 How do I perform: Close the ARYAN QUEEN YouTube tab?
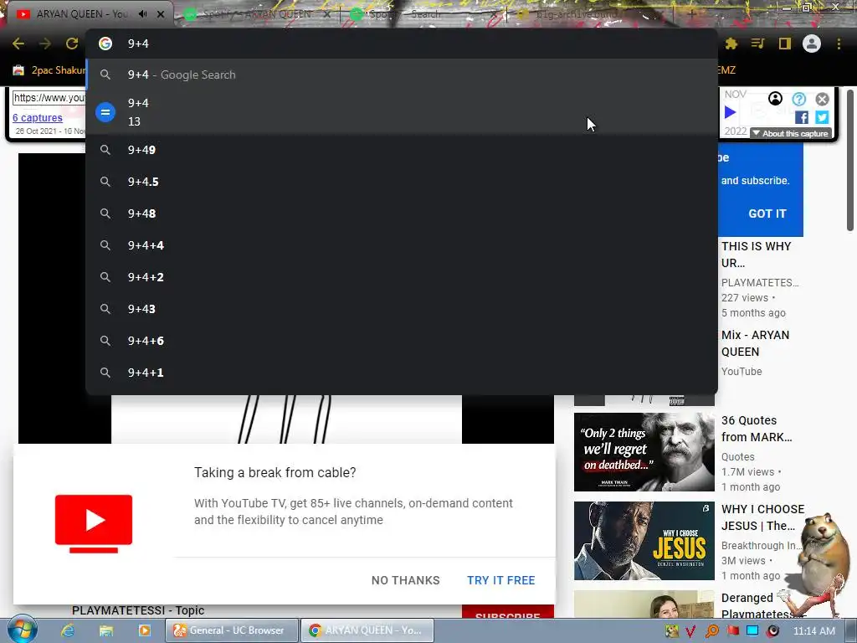[x=161, y=14]
